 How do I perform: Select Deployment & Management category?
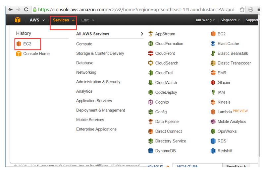(x=100, y=110)
